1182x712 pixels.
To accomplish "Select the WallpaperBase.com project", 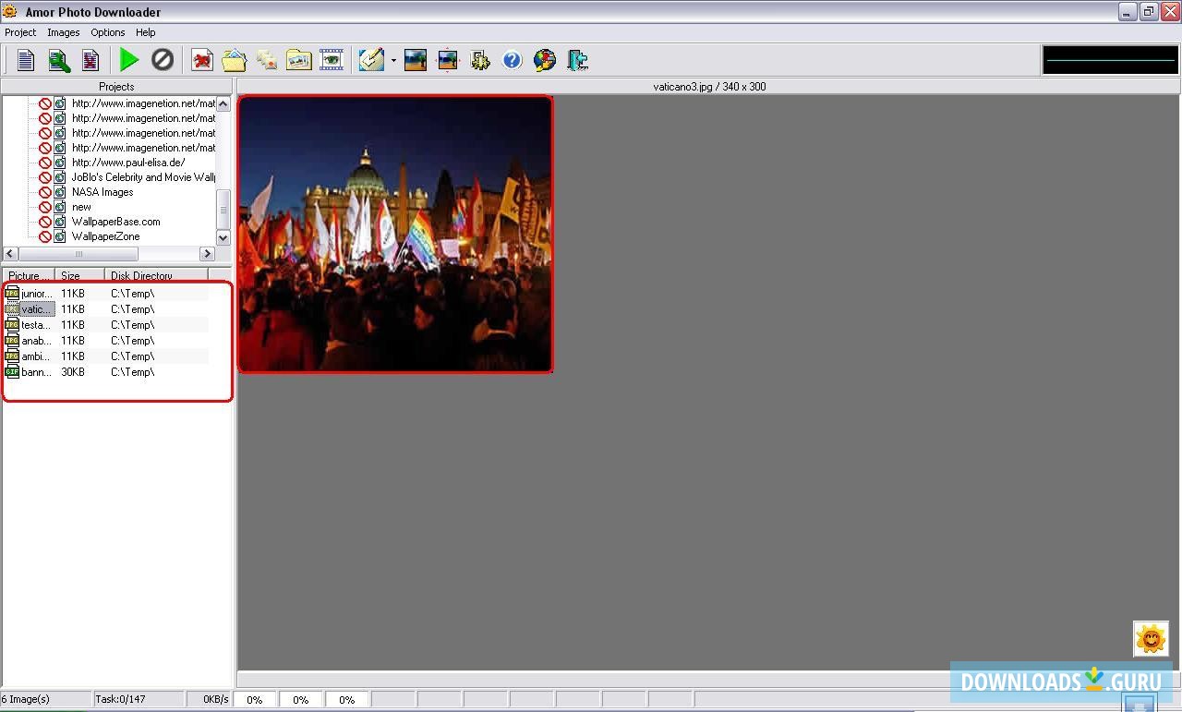I will click(115, 222).
